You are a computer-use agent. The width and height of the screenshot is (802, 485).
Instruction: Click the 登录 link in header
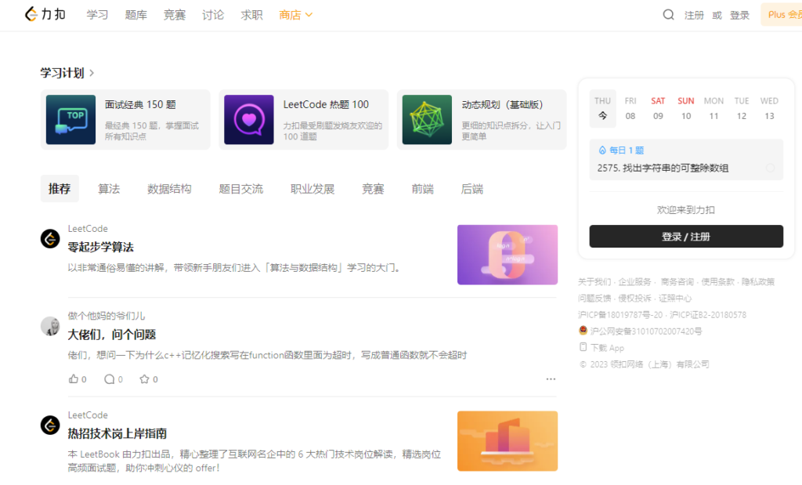(x=739, y=16)
